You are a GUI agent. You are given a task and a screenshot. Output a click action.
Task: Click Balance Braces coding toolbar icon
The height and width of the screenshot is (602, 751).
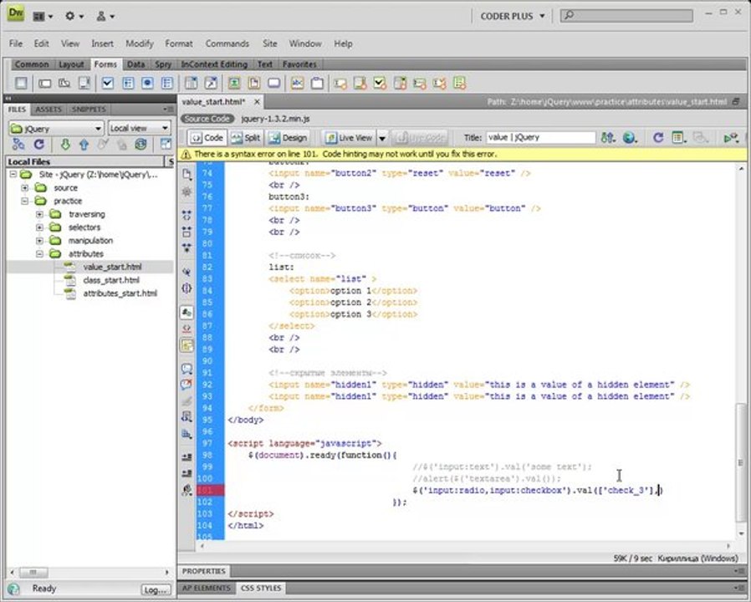click(186, 288)
